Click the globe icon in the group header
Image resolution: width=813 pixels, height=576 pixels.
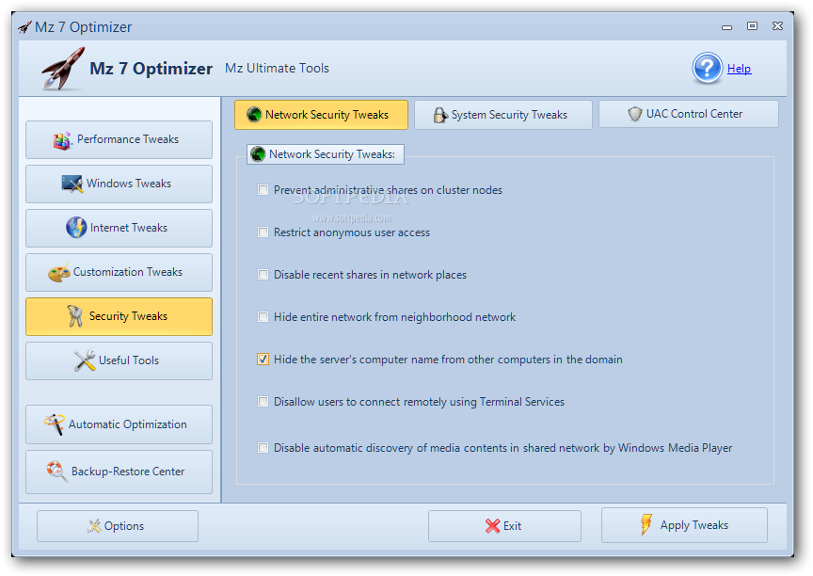258,154
